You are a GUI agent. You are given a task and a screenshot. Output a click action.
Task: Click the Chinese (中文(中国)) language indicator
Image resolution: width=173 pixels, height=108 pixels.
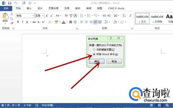47,105
